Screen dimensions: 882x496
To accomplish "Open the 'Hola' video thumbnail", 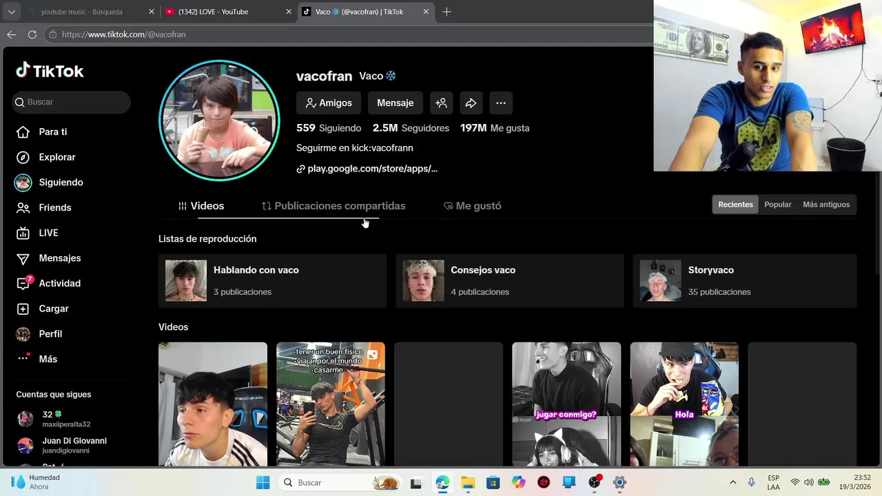I will tap(684, 404).
